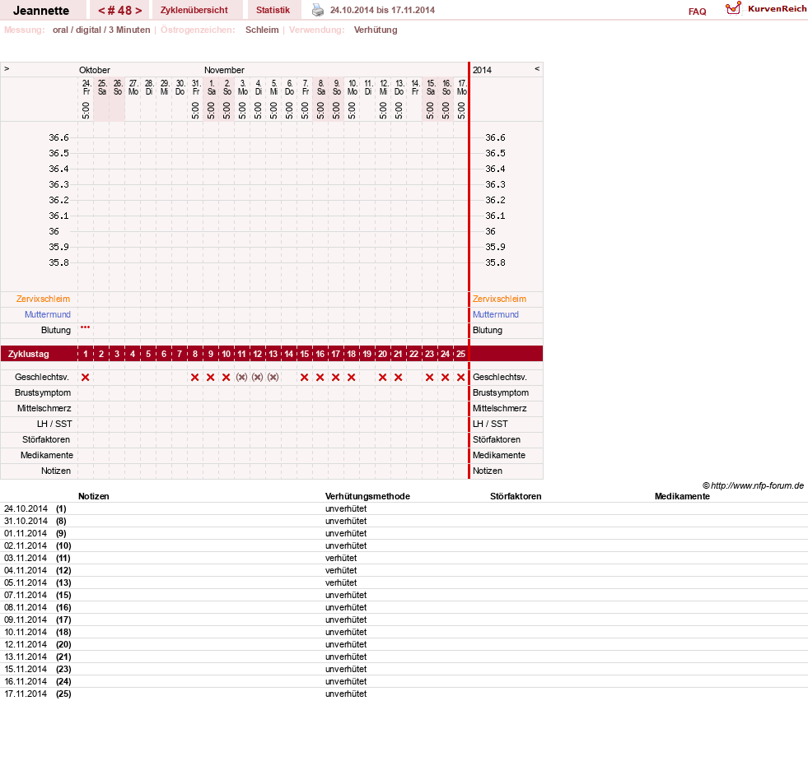Click intercourse X mark on cycle day 21
Image resolution: width=808 pixels, height=775 pixels.
coord(399,377)
